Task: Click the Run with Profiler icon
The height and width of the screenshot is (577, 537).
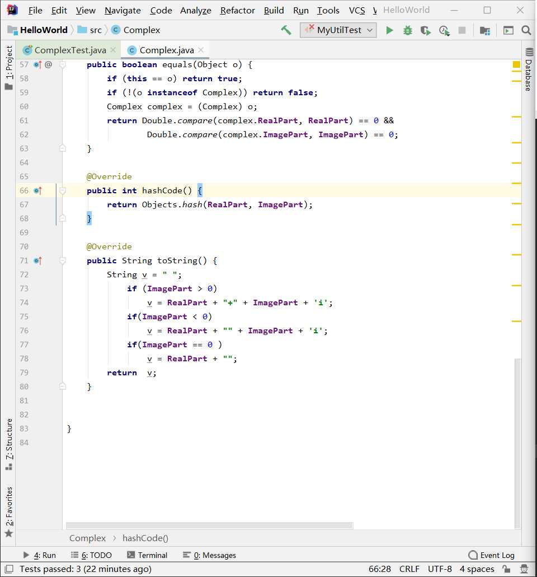Action: tap(444, 30)
